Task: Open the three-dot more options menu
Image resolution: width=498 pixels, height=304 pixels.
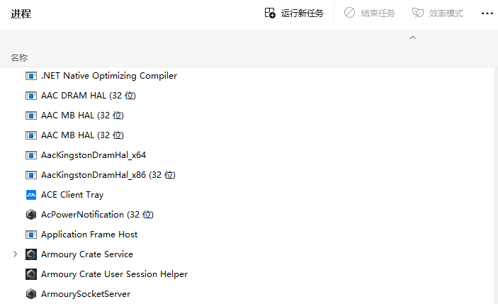Action: click(487, 13)
